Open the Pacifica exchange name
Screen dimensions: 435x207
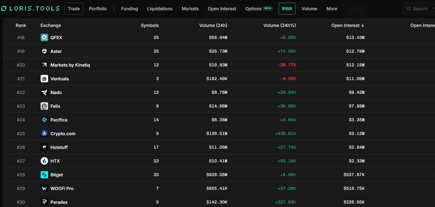point(59,120)
